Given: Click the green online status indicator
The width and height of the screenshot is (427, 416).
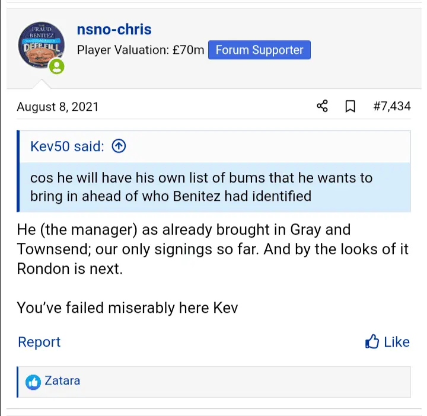Looking at the screenshot, I should (57, 67).
